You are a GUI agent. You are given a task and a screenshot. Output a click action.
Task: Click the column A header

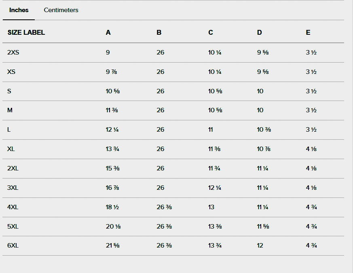(108, 33)
